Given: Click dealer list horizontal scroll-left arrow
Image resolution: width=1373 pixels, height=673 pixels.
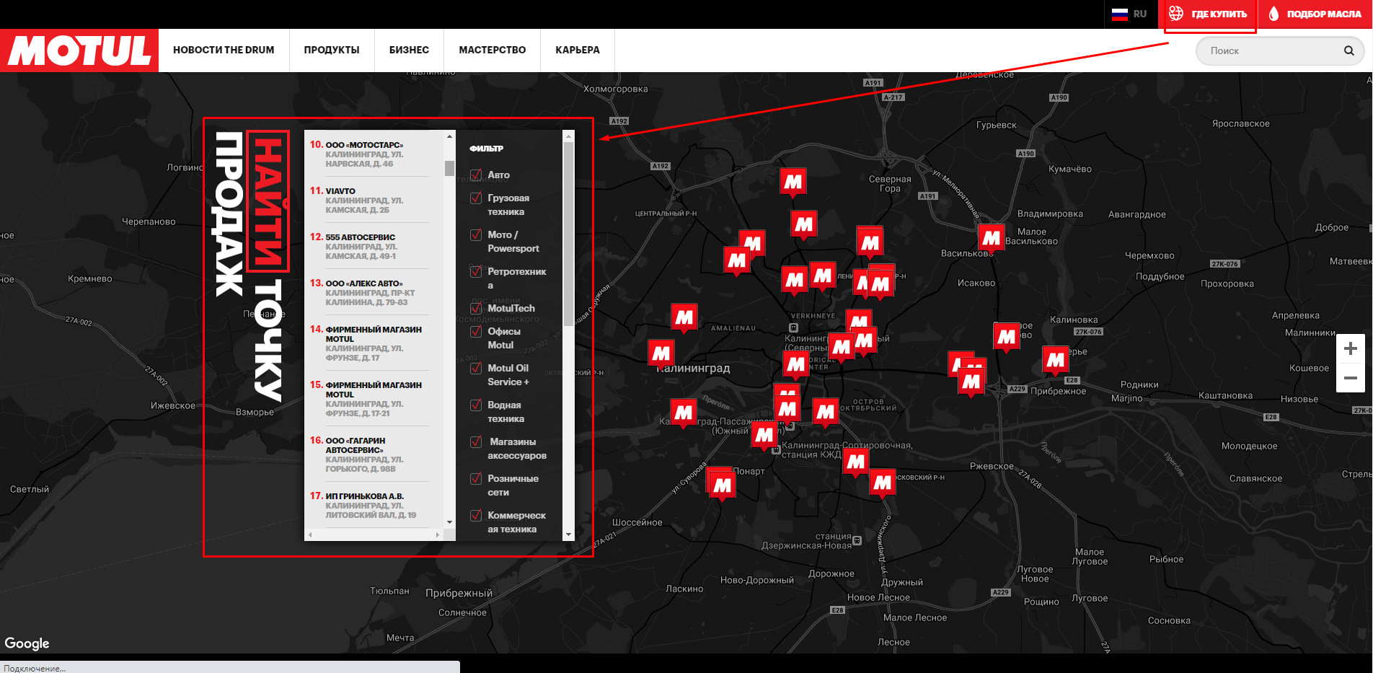Looking at the screenshot, I should coord(310,535).
